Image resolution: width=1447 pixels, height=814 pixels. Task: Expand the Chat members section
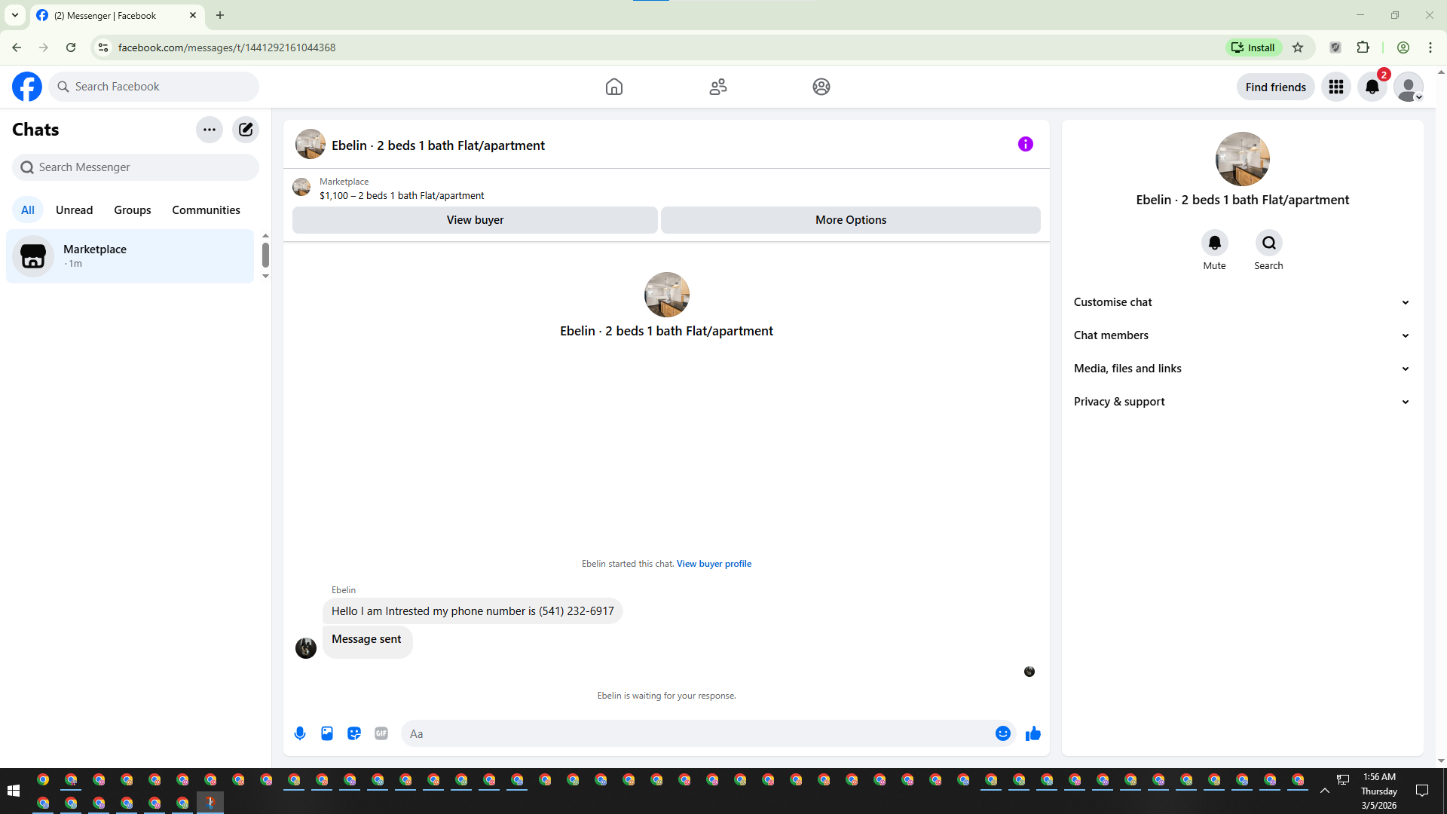pos(1243,335)
